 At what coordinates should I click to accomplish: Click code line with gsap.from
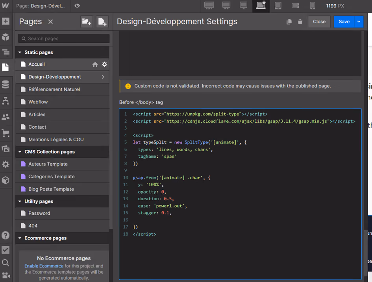[171, 178]
